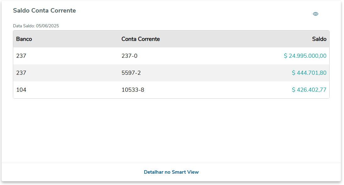Click account number 5597-2
Viewport: 344px width, 185px height.
[x=131, y=73]
